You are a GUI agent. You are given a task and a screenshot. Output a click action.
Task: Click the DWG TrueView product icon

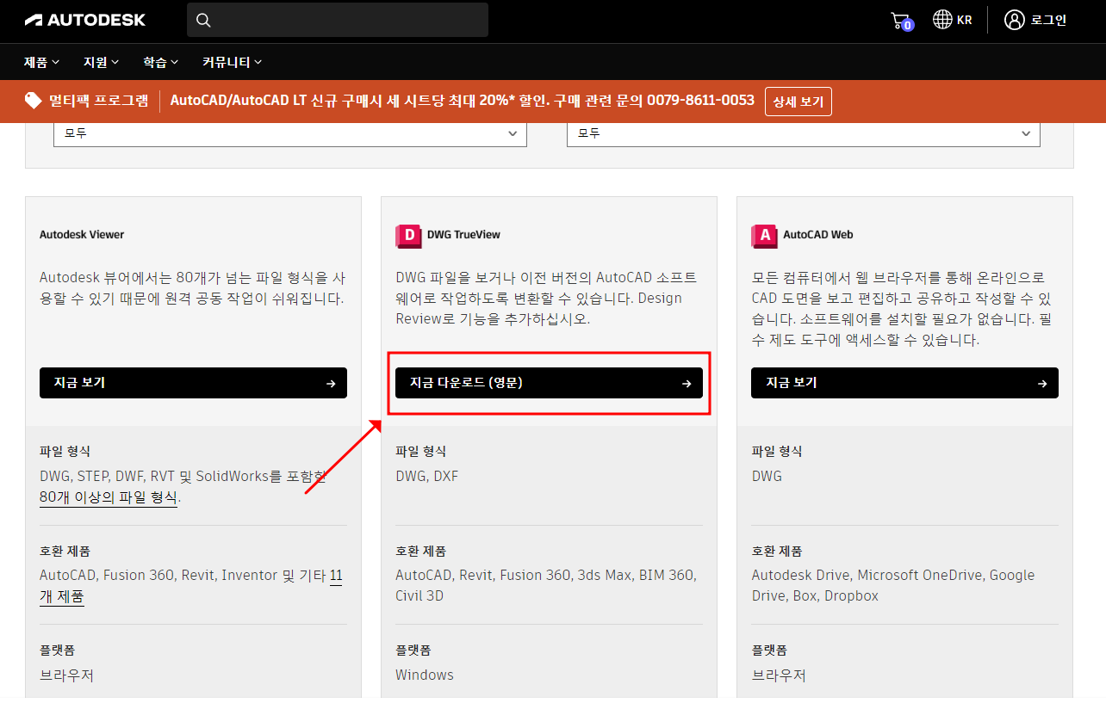point(408,235)
